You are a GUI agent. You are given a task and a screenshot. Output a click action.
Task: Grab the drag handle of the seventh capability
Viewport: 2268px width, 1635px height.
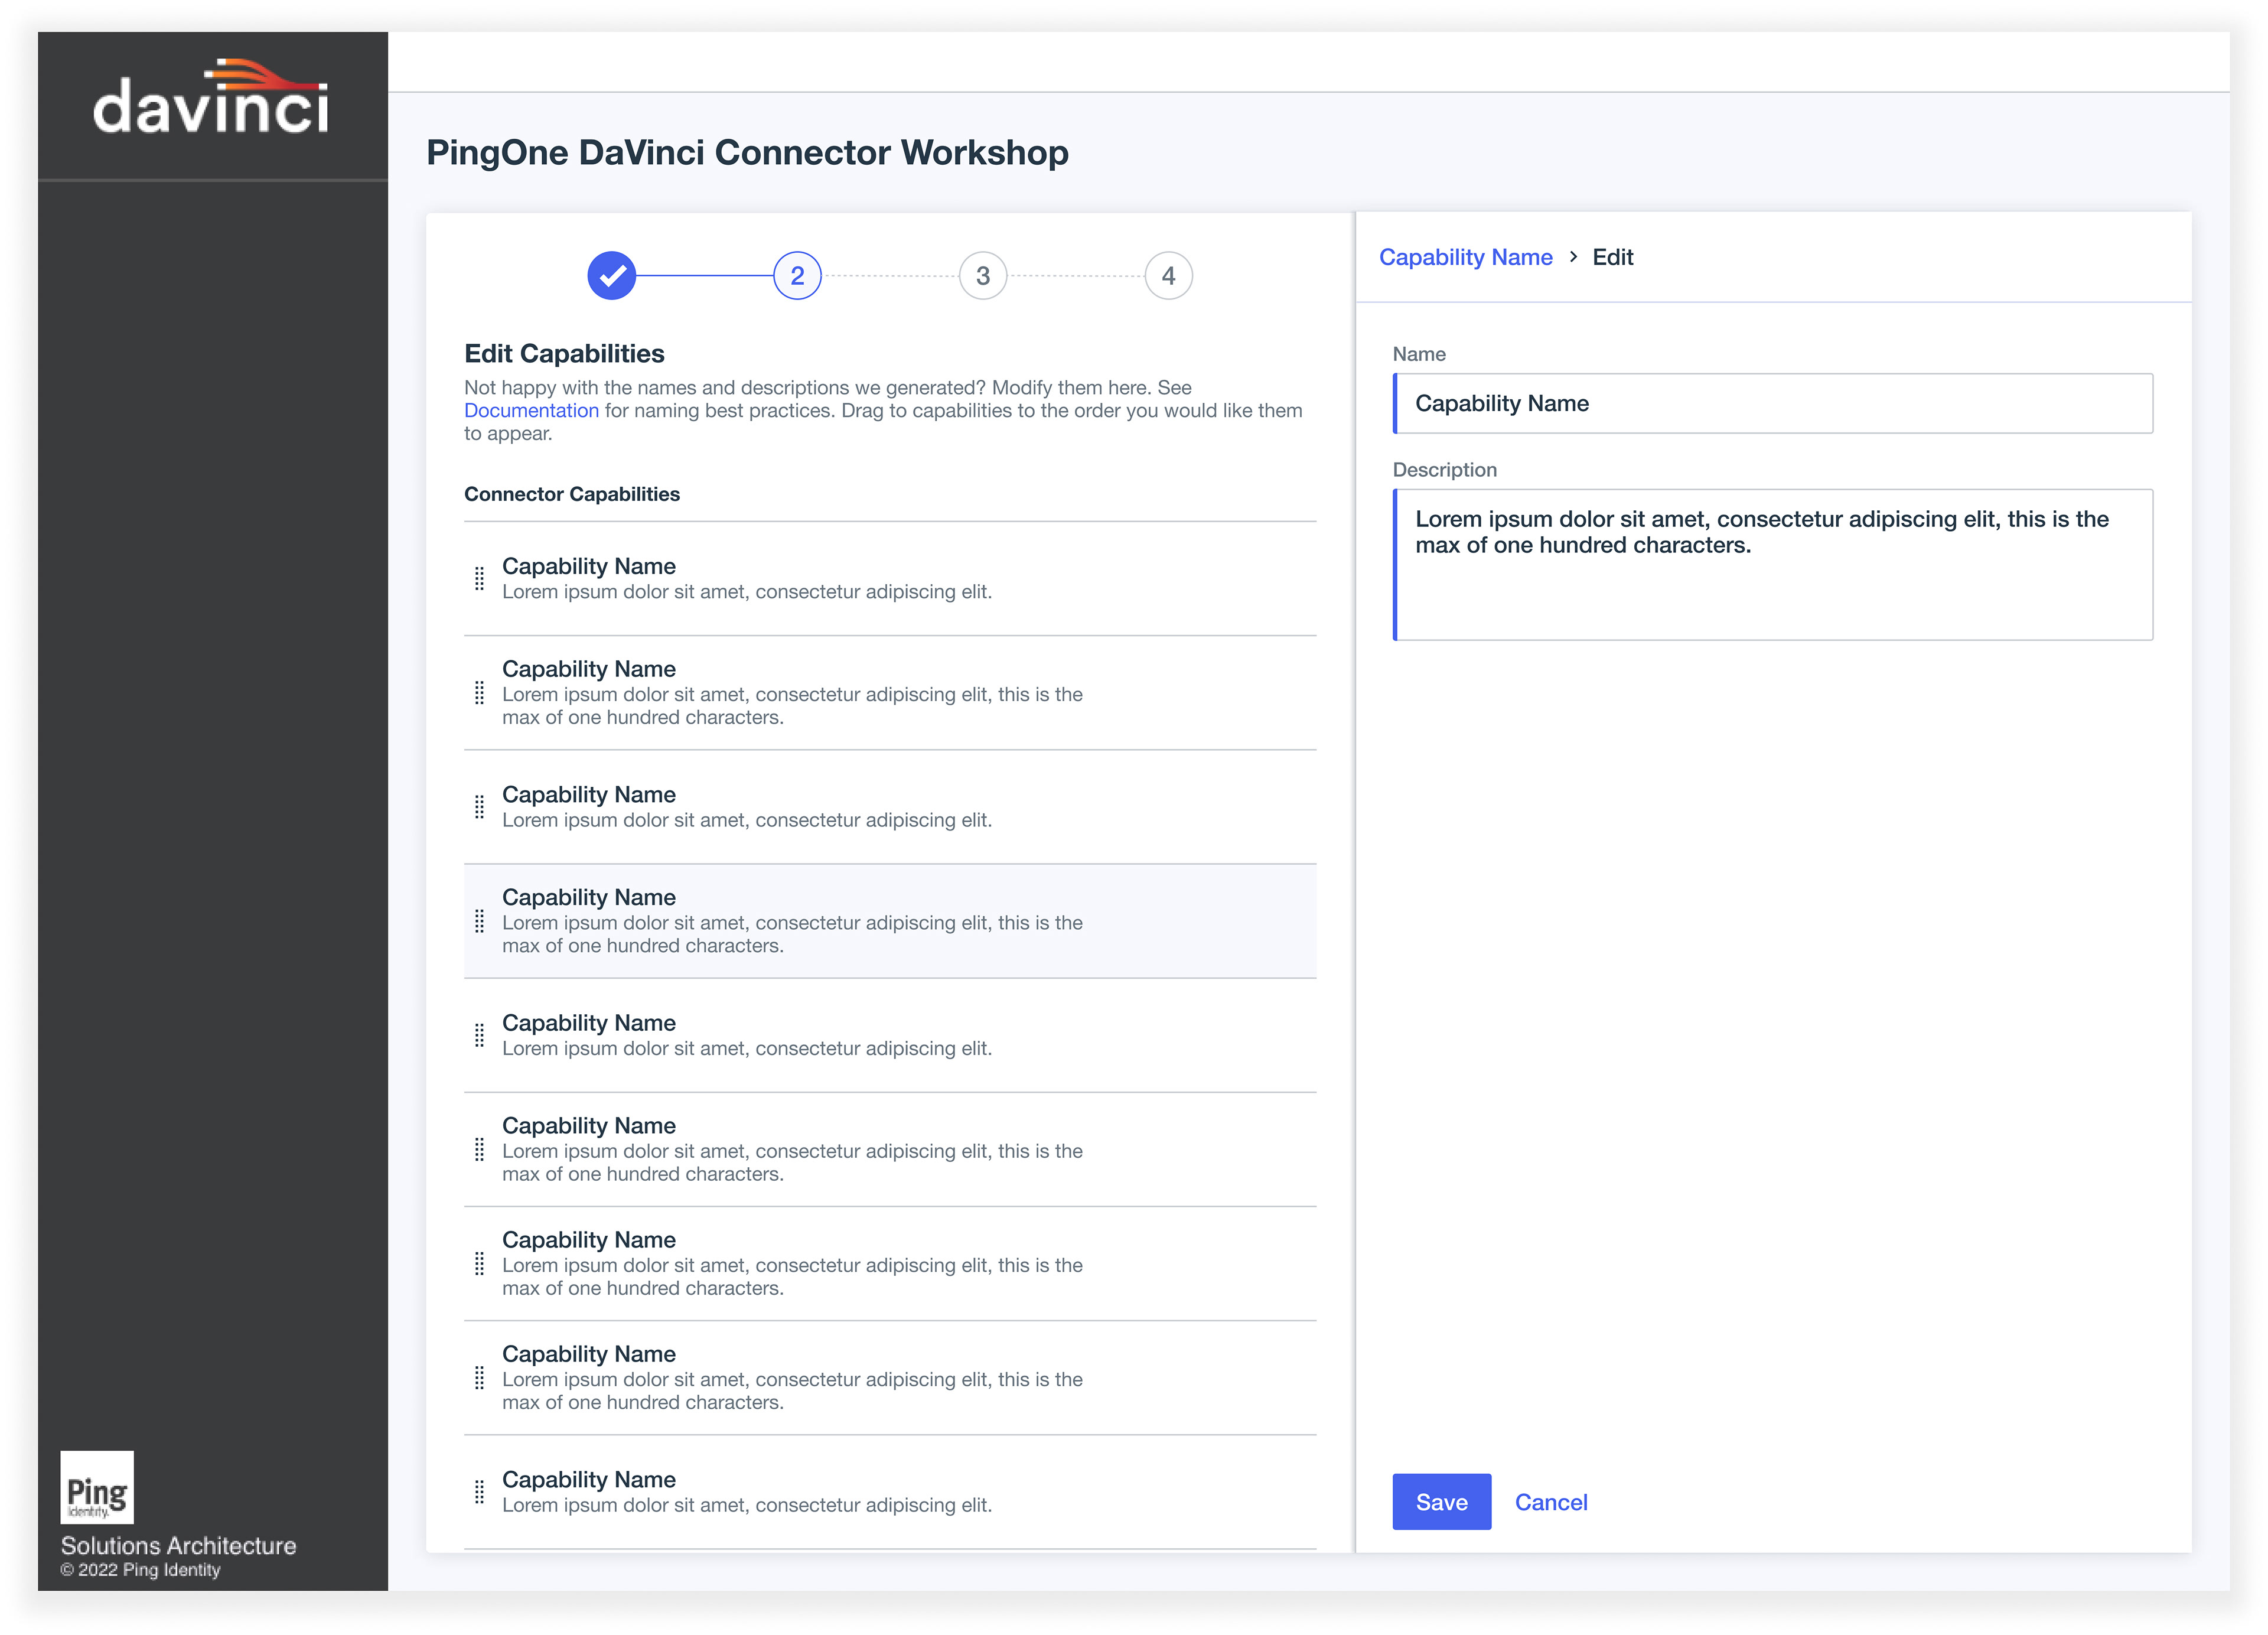(479, 1263)
